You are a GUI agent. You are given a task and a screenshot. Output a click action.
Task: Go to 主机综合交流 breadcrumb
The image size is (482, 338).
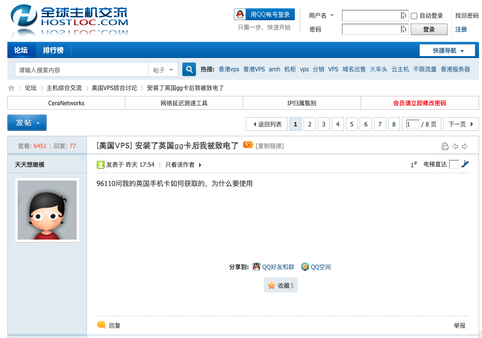pos(64,88)
